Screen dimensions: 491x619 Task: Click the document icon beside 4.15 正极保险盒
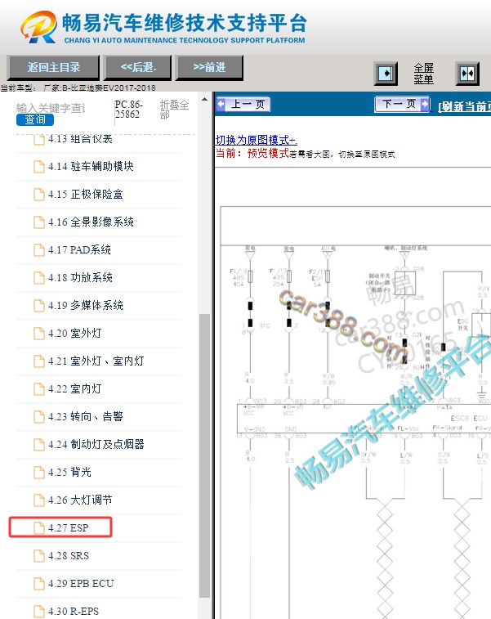tap(39, 195)
